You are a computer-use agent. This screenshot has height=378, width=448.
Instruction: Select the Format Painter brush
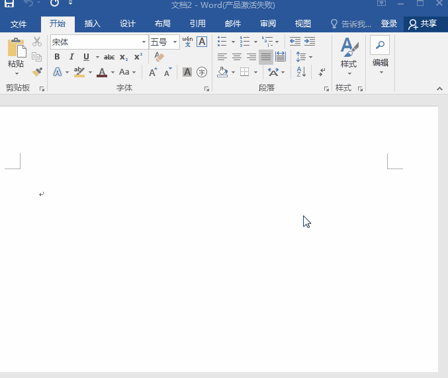[x=37, y=72]
